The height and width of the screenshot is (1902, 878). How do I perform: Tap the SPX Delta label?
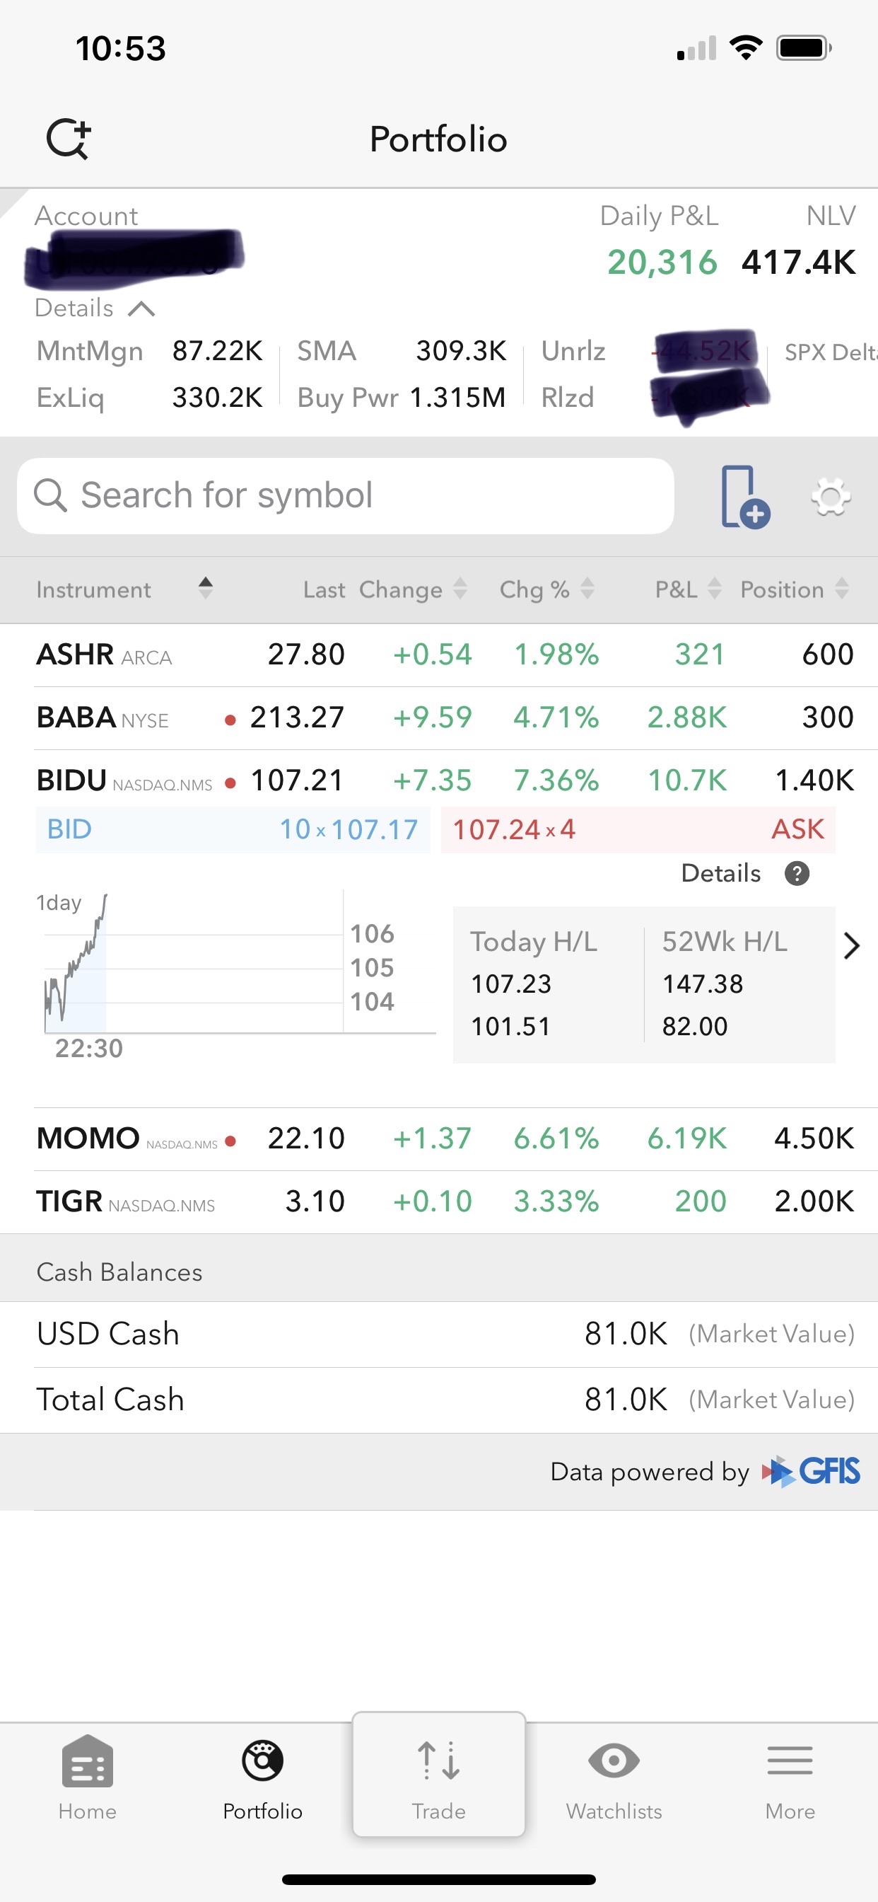pos(831,352)
